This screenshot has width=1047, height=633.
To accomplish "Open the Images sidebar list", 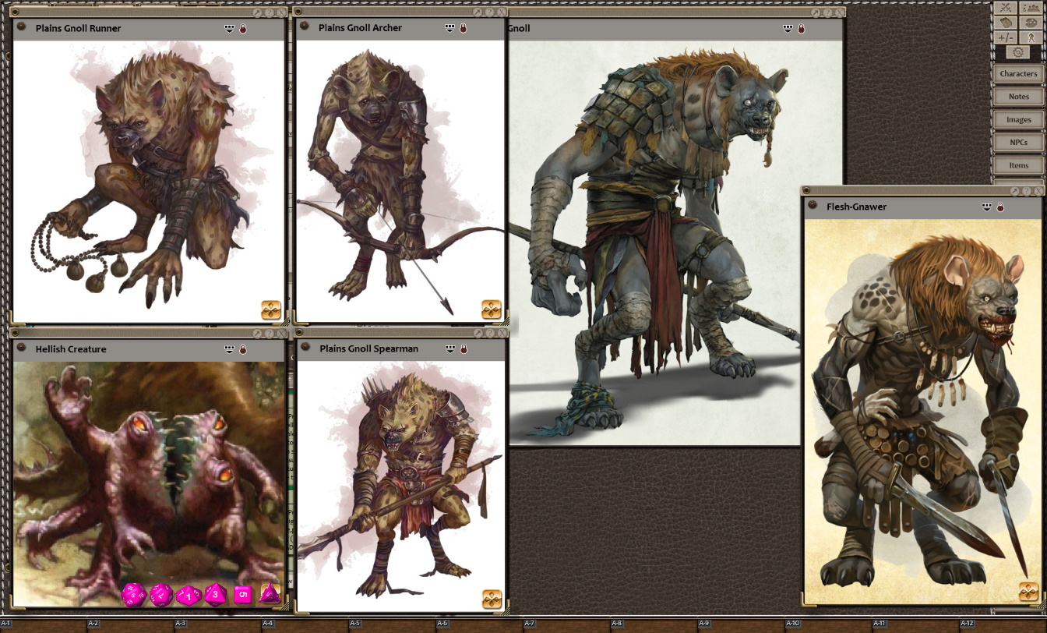I will pos(1018,119).
